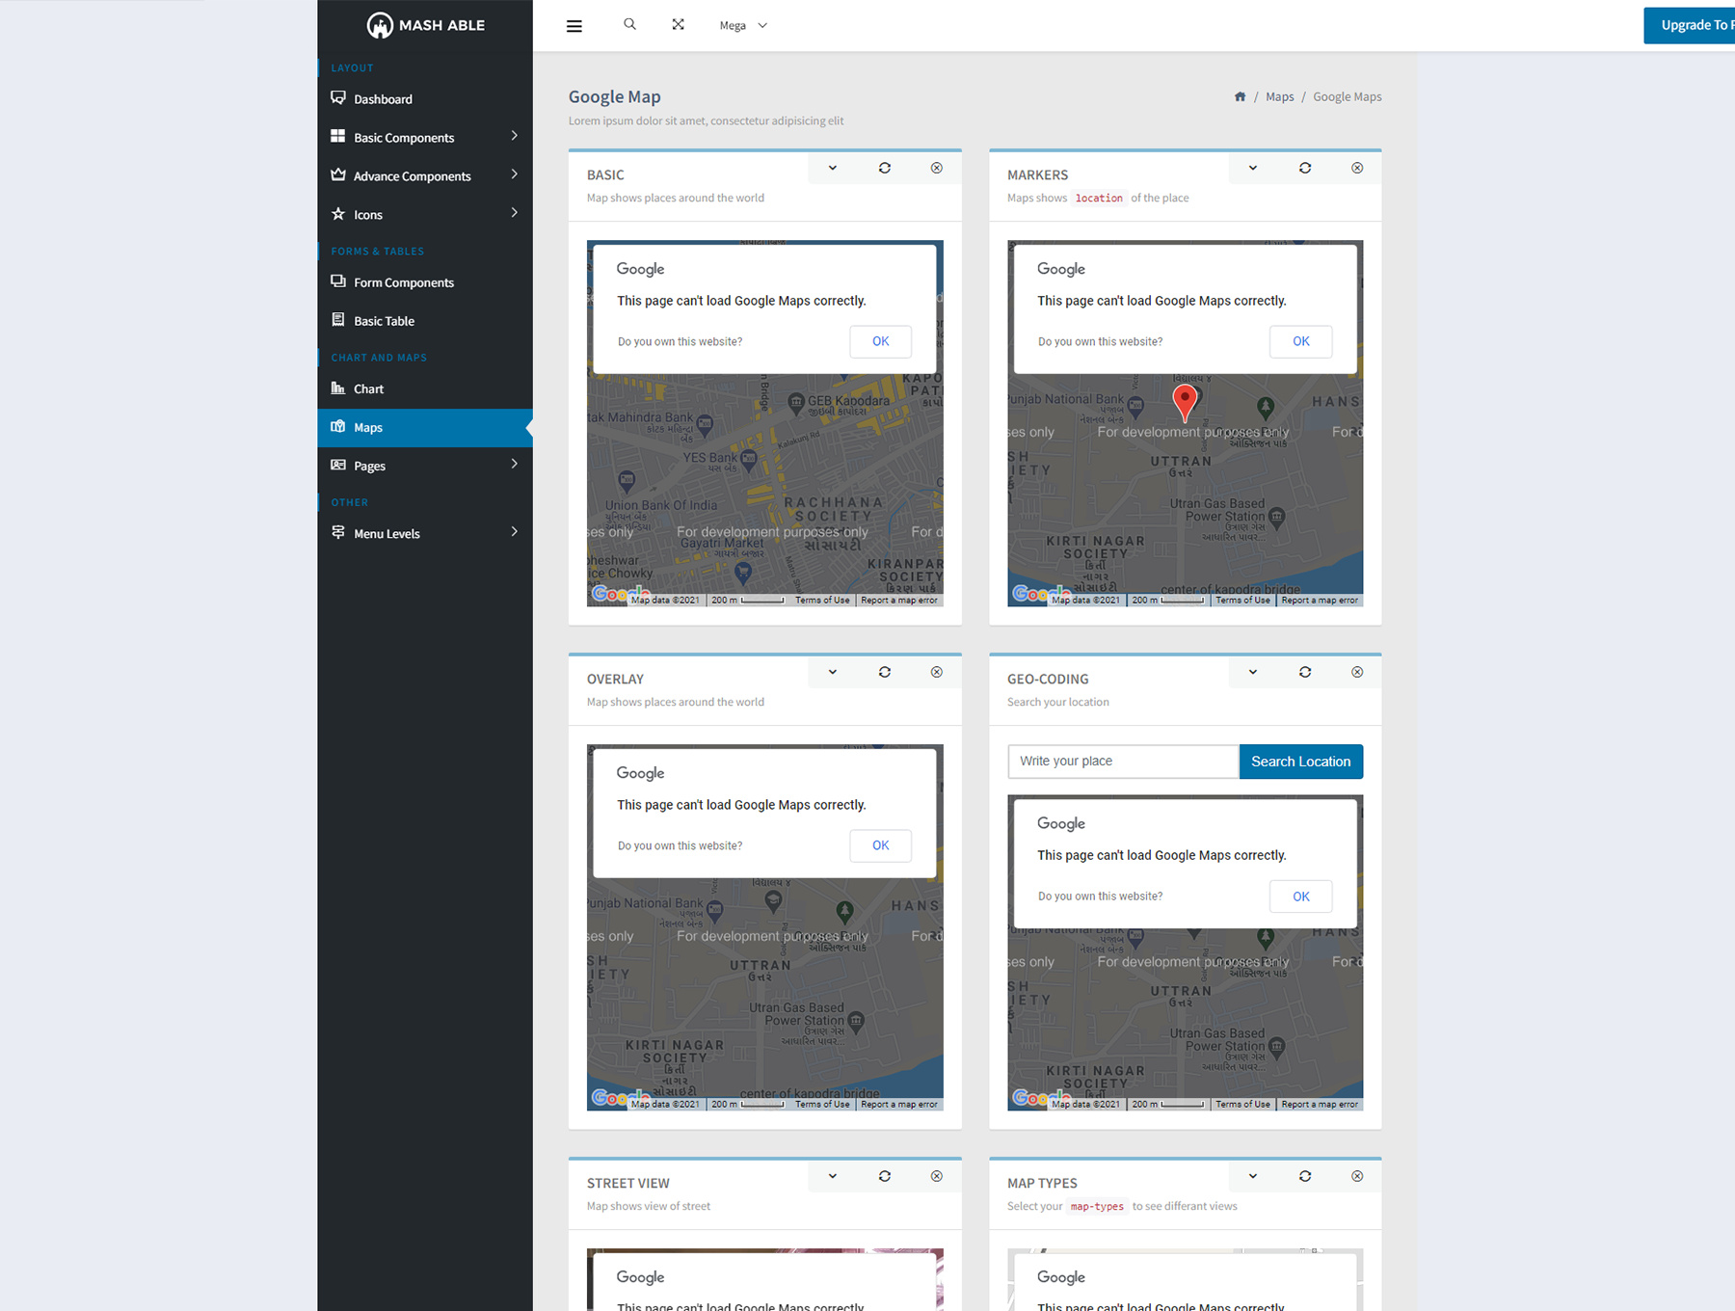Screen dimensions: 1735x1311
Task: Open Dashboard from the sidebar
Action: click(383, 99)
